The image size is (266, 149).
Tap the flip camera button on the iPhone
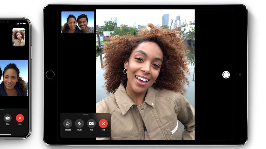tap(7, 118)
